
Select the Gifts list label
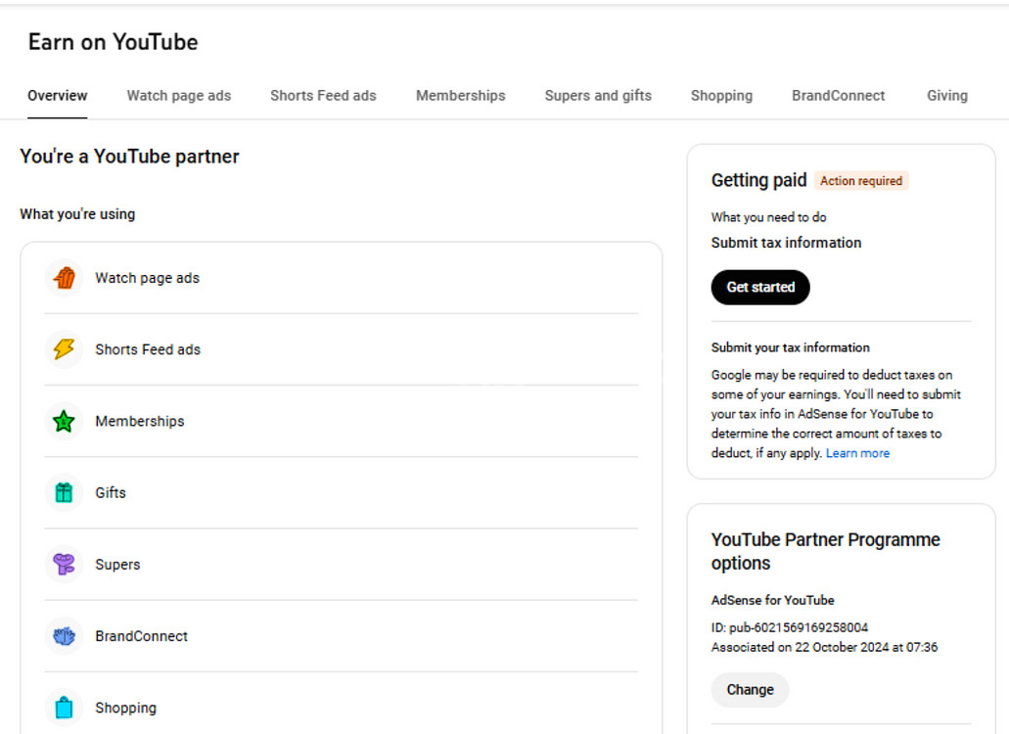(111, 493)
